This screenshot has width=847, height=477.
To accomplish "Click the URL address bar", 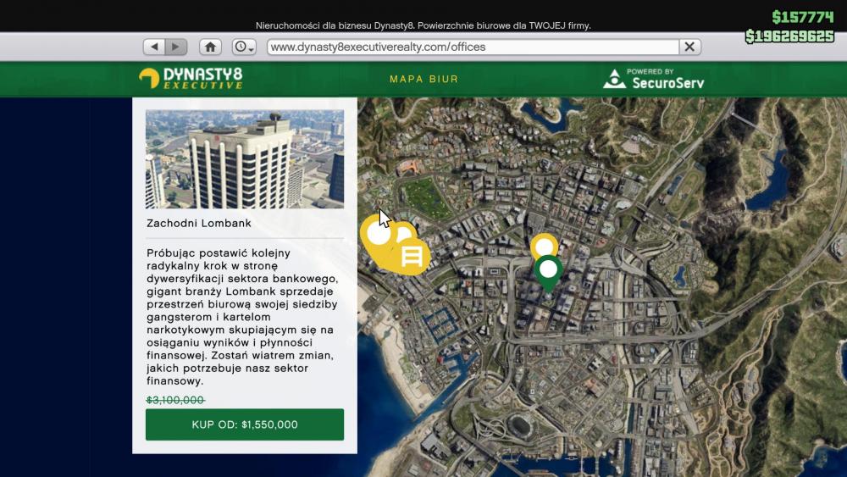I will tap(473, 47).
